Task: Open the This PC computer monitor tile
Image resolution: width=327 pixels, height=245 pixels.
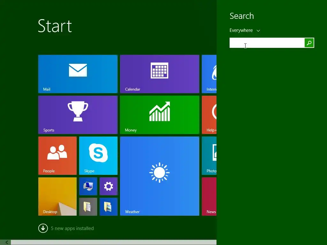Action: pyautogui.click(x=88, y=186)
